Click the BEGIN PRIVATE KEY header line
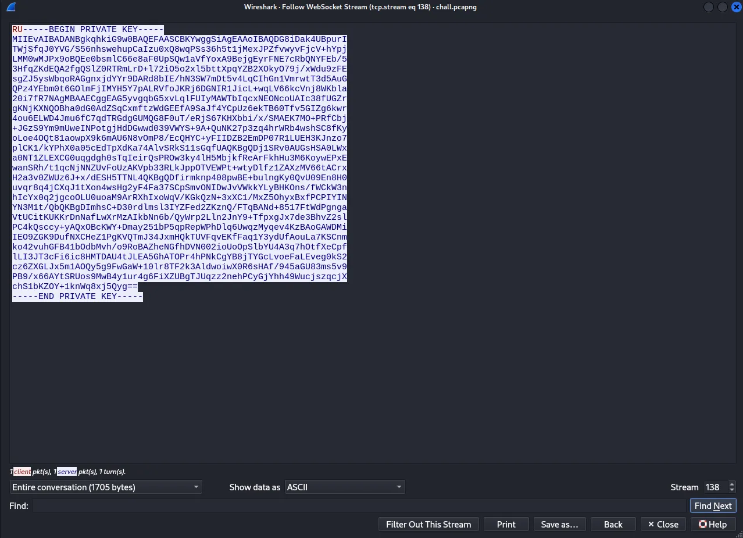 94,30
